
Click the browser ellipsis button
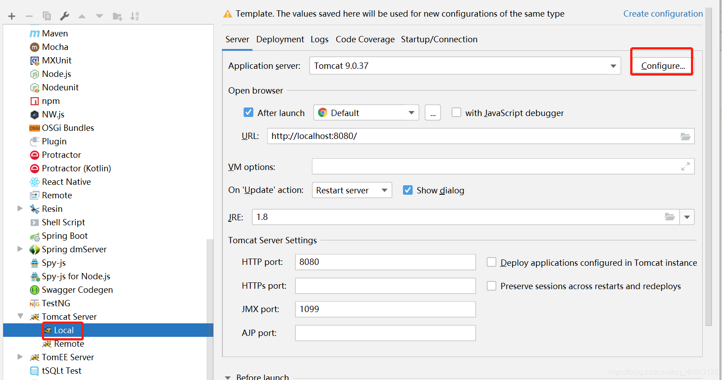coord(433,112)
